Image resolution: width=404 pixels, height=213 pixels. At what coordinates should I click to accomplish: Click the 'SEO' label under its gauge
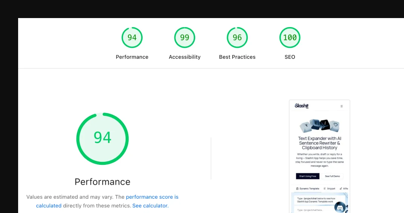(290, 57)
